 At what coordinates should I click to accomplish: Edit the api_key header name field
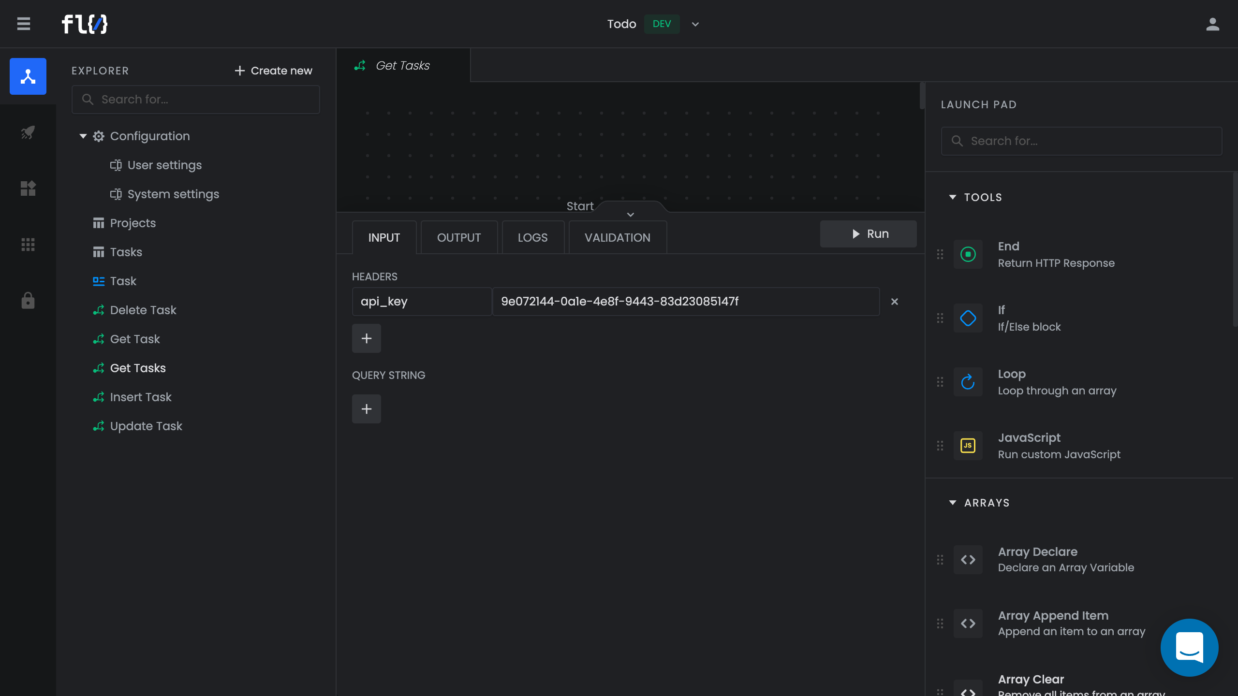(422, 302)
